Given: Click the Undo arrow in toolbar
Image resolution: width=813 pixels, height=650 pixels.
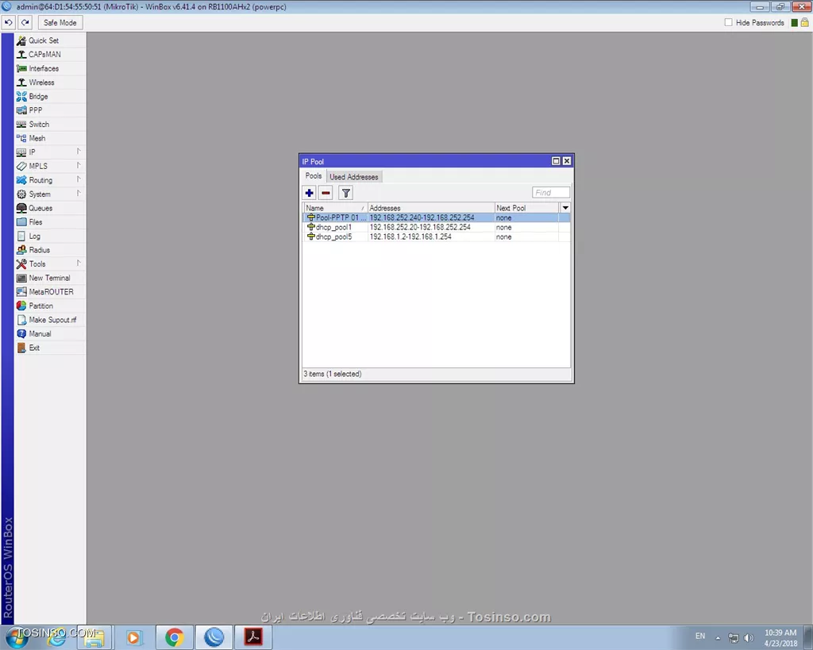Looking at the screenshot, I should 8,23.
